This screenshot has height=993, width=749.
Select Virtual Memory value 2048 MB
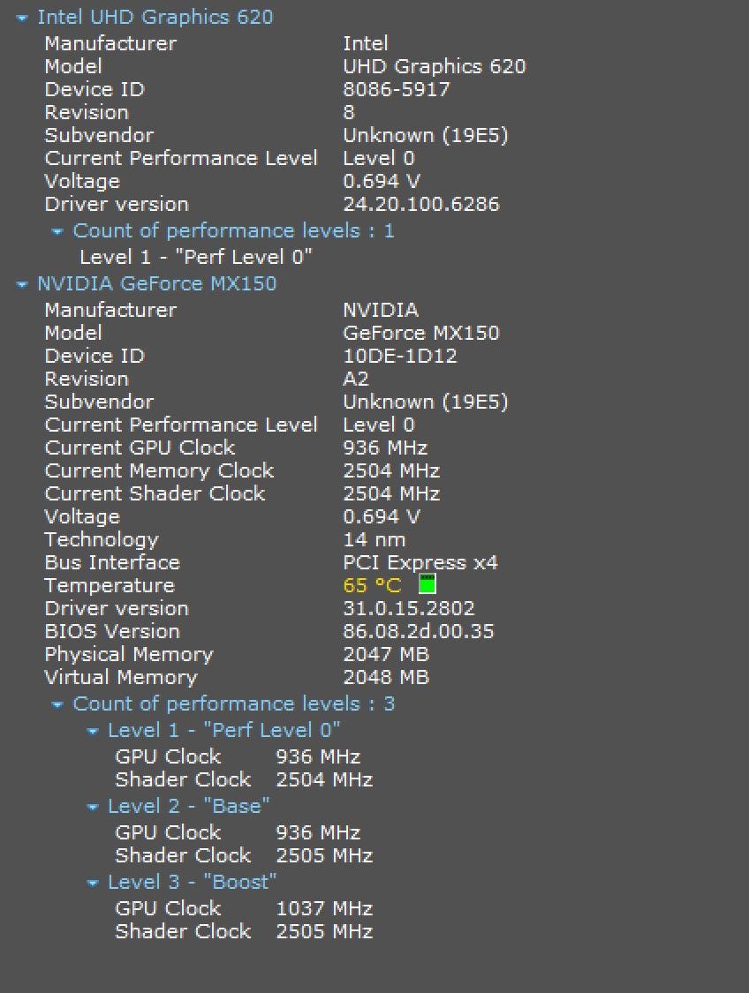[x=386, y=677]
